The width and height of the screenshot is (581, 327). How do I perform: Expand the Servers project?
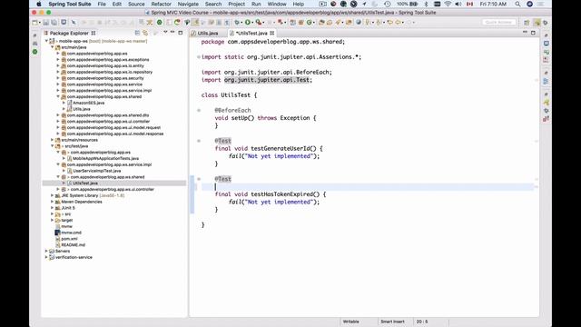point(46,251)
